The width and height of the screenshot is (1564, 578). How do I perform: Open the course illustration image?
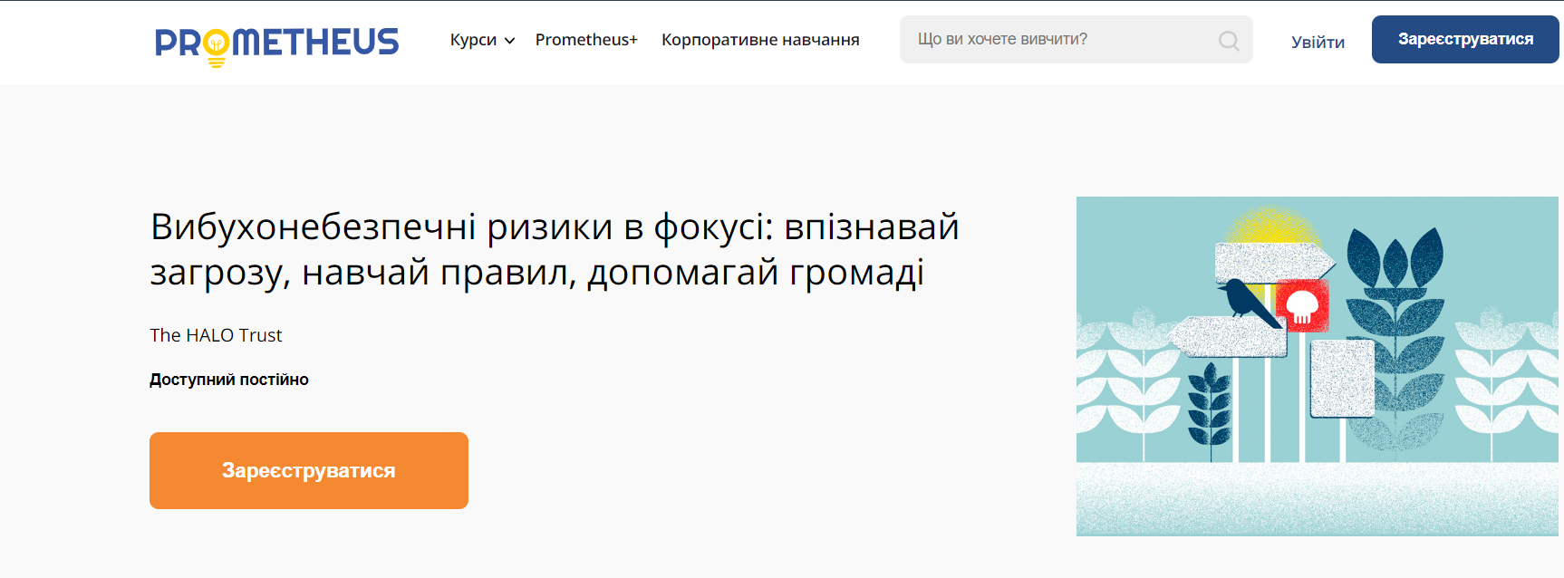(x=1318, y=366)
